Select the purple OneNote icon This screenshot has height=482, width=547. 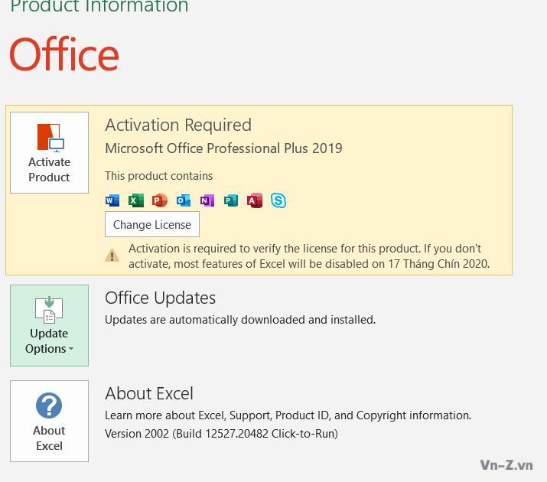point(207,200)
